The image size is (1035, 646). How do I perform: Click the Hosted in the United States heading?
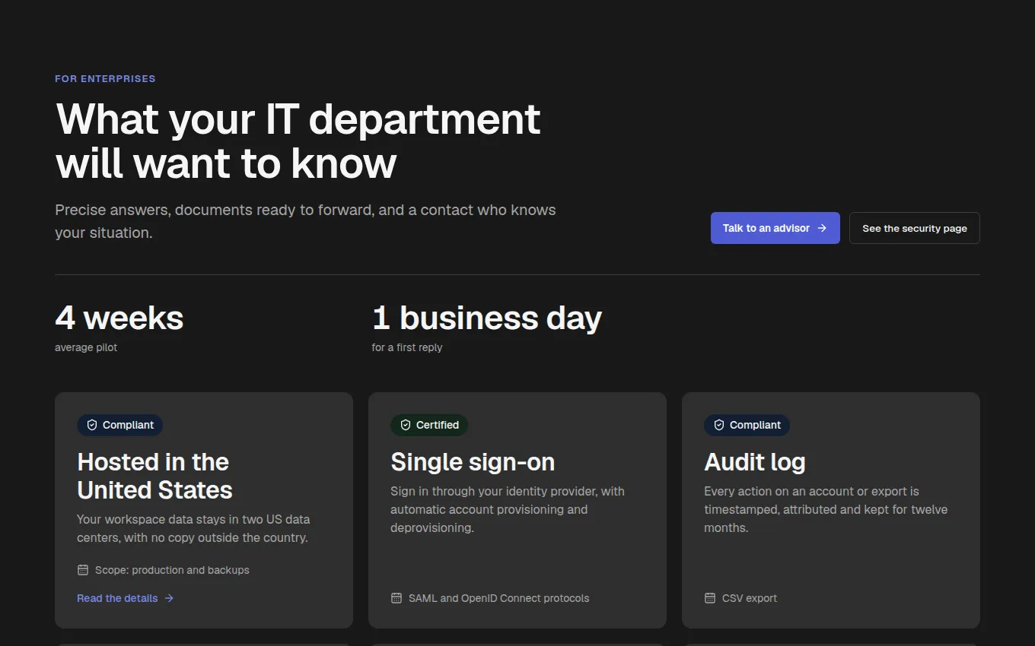click(x=154, y=476)
